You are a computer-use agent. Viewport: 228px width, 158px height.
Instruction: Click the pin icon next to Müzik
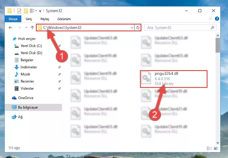point(60,74)
